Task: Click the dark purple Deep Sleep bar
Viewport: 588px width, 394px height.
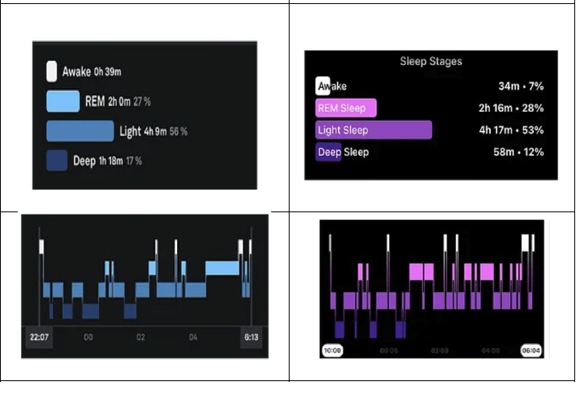Action: tap(328, 152)
